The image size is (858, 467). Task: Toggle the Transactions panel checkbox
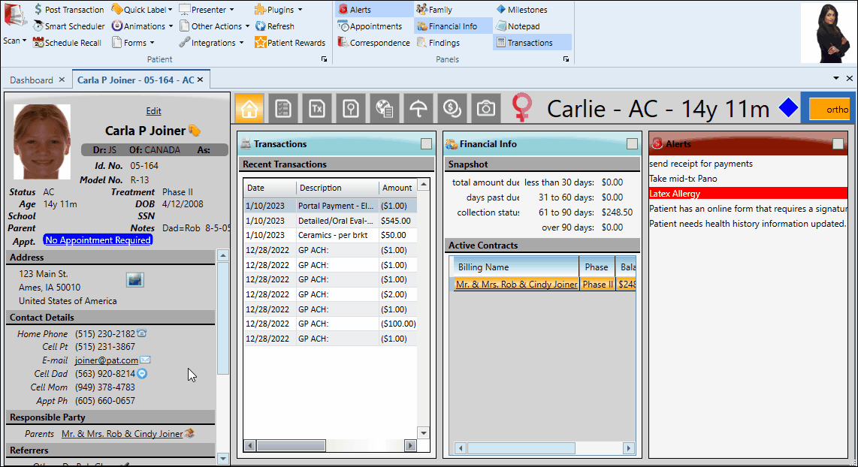coord(426,143)
